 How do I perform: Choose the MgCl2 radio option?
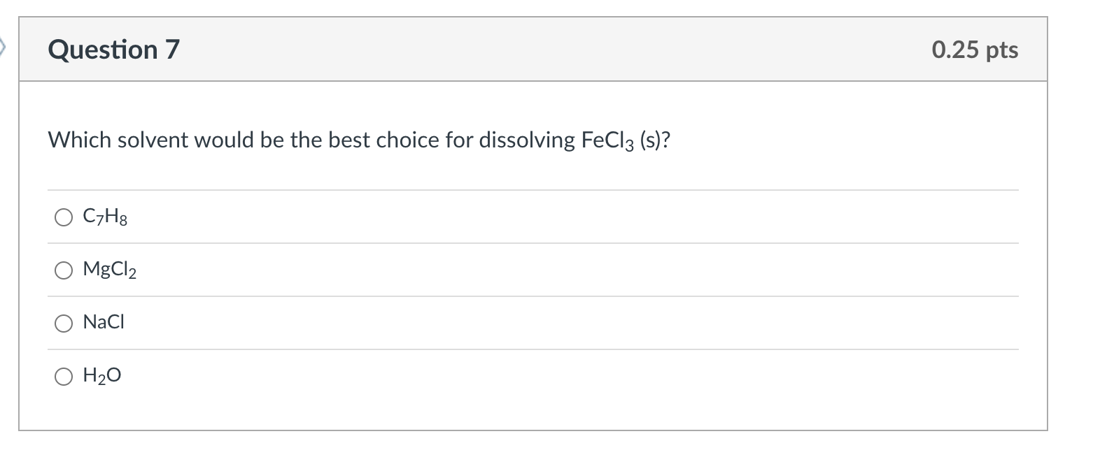tap(63, 270)
